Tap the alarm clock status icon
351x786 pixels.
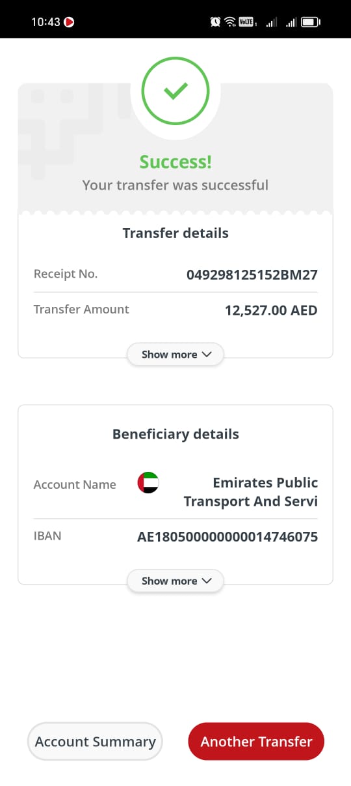pos(215,22)
